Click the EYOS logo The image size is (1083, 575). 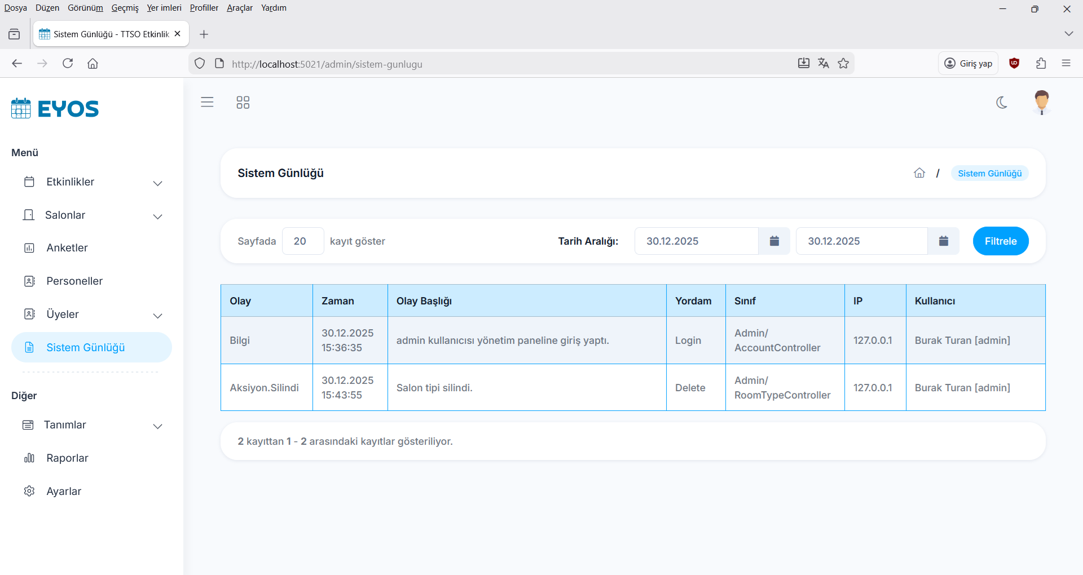coord(55,108)
